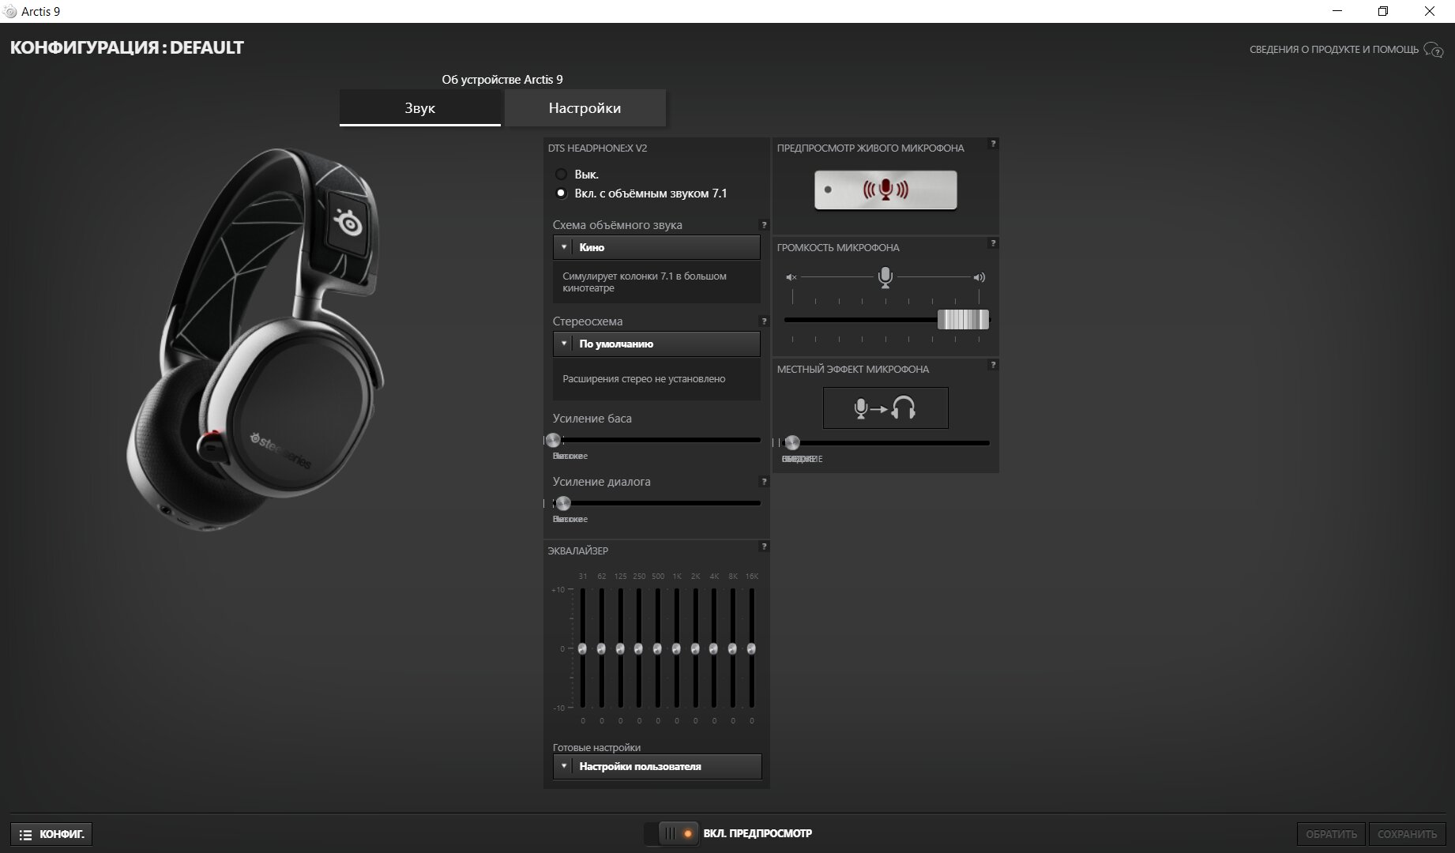
Task: Open the Схема объёмного звука dropdown
Action: (x=656, y=247)
